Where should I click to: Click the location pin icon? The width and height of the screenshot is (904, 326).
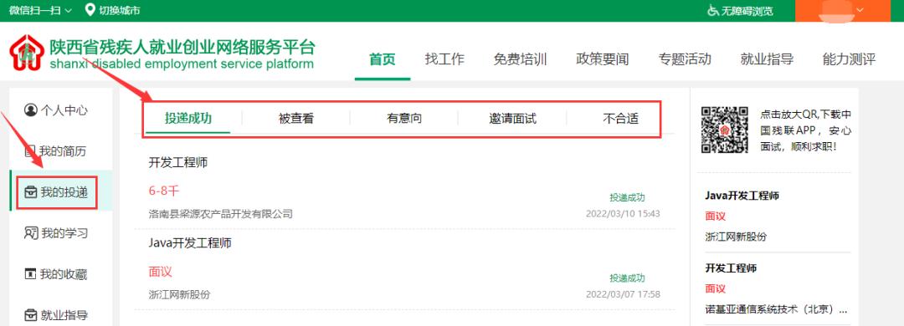pos(90,10)
